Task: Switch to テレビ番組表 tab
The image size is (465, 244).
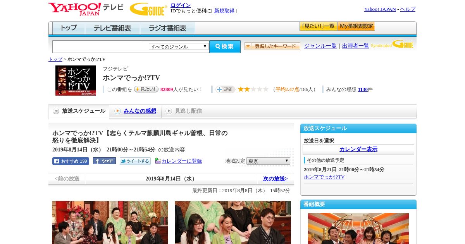Action: point(112,28)
